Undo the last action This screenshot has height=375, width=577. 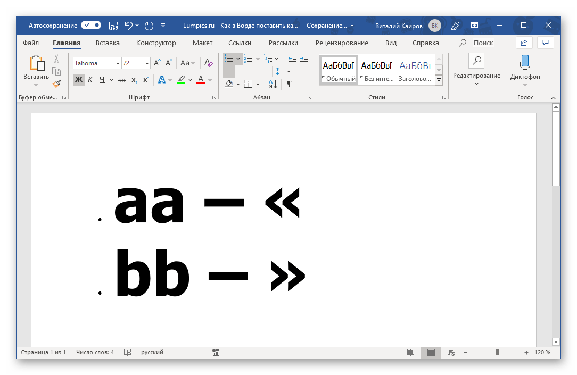(x=128, y=26)
